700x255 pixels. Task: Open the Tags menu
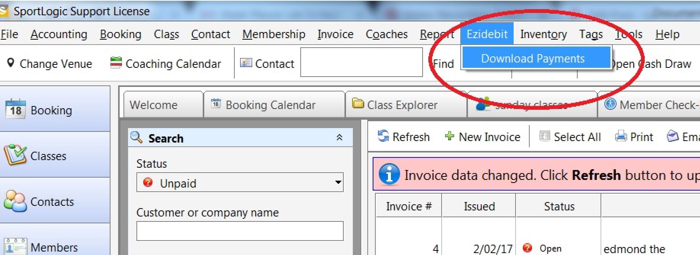pyautogui.click(x=591, y=34)
